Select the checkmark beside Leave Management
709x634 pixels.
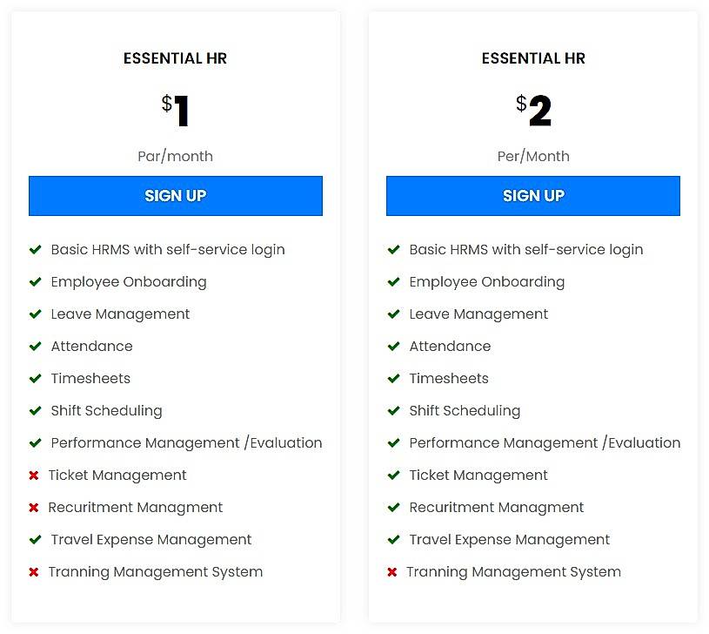[35, 314]
